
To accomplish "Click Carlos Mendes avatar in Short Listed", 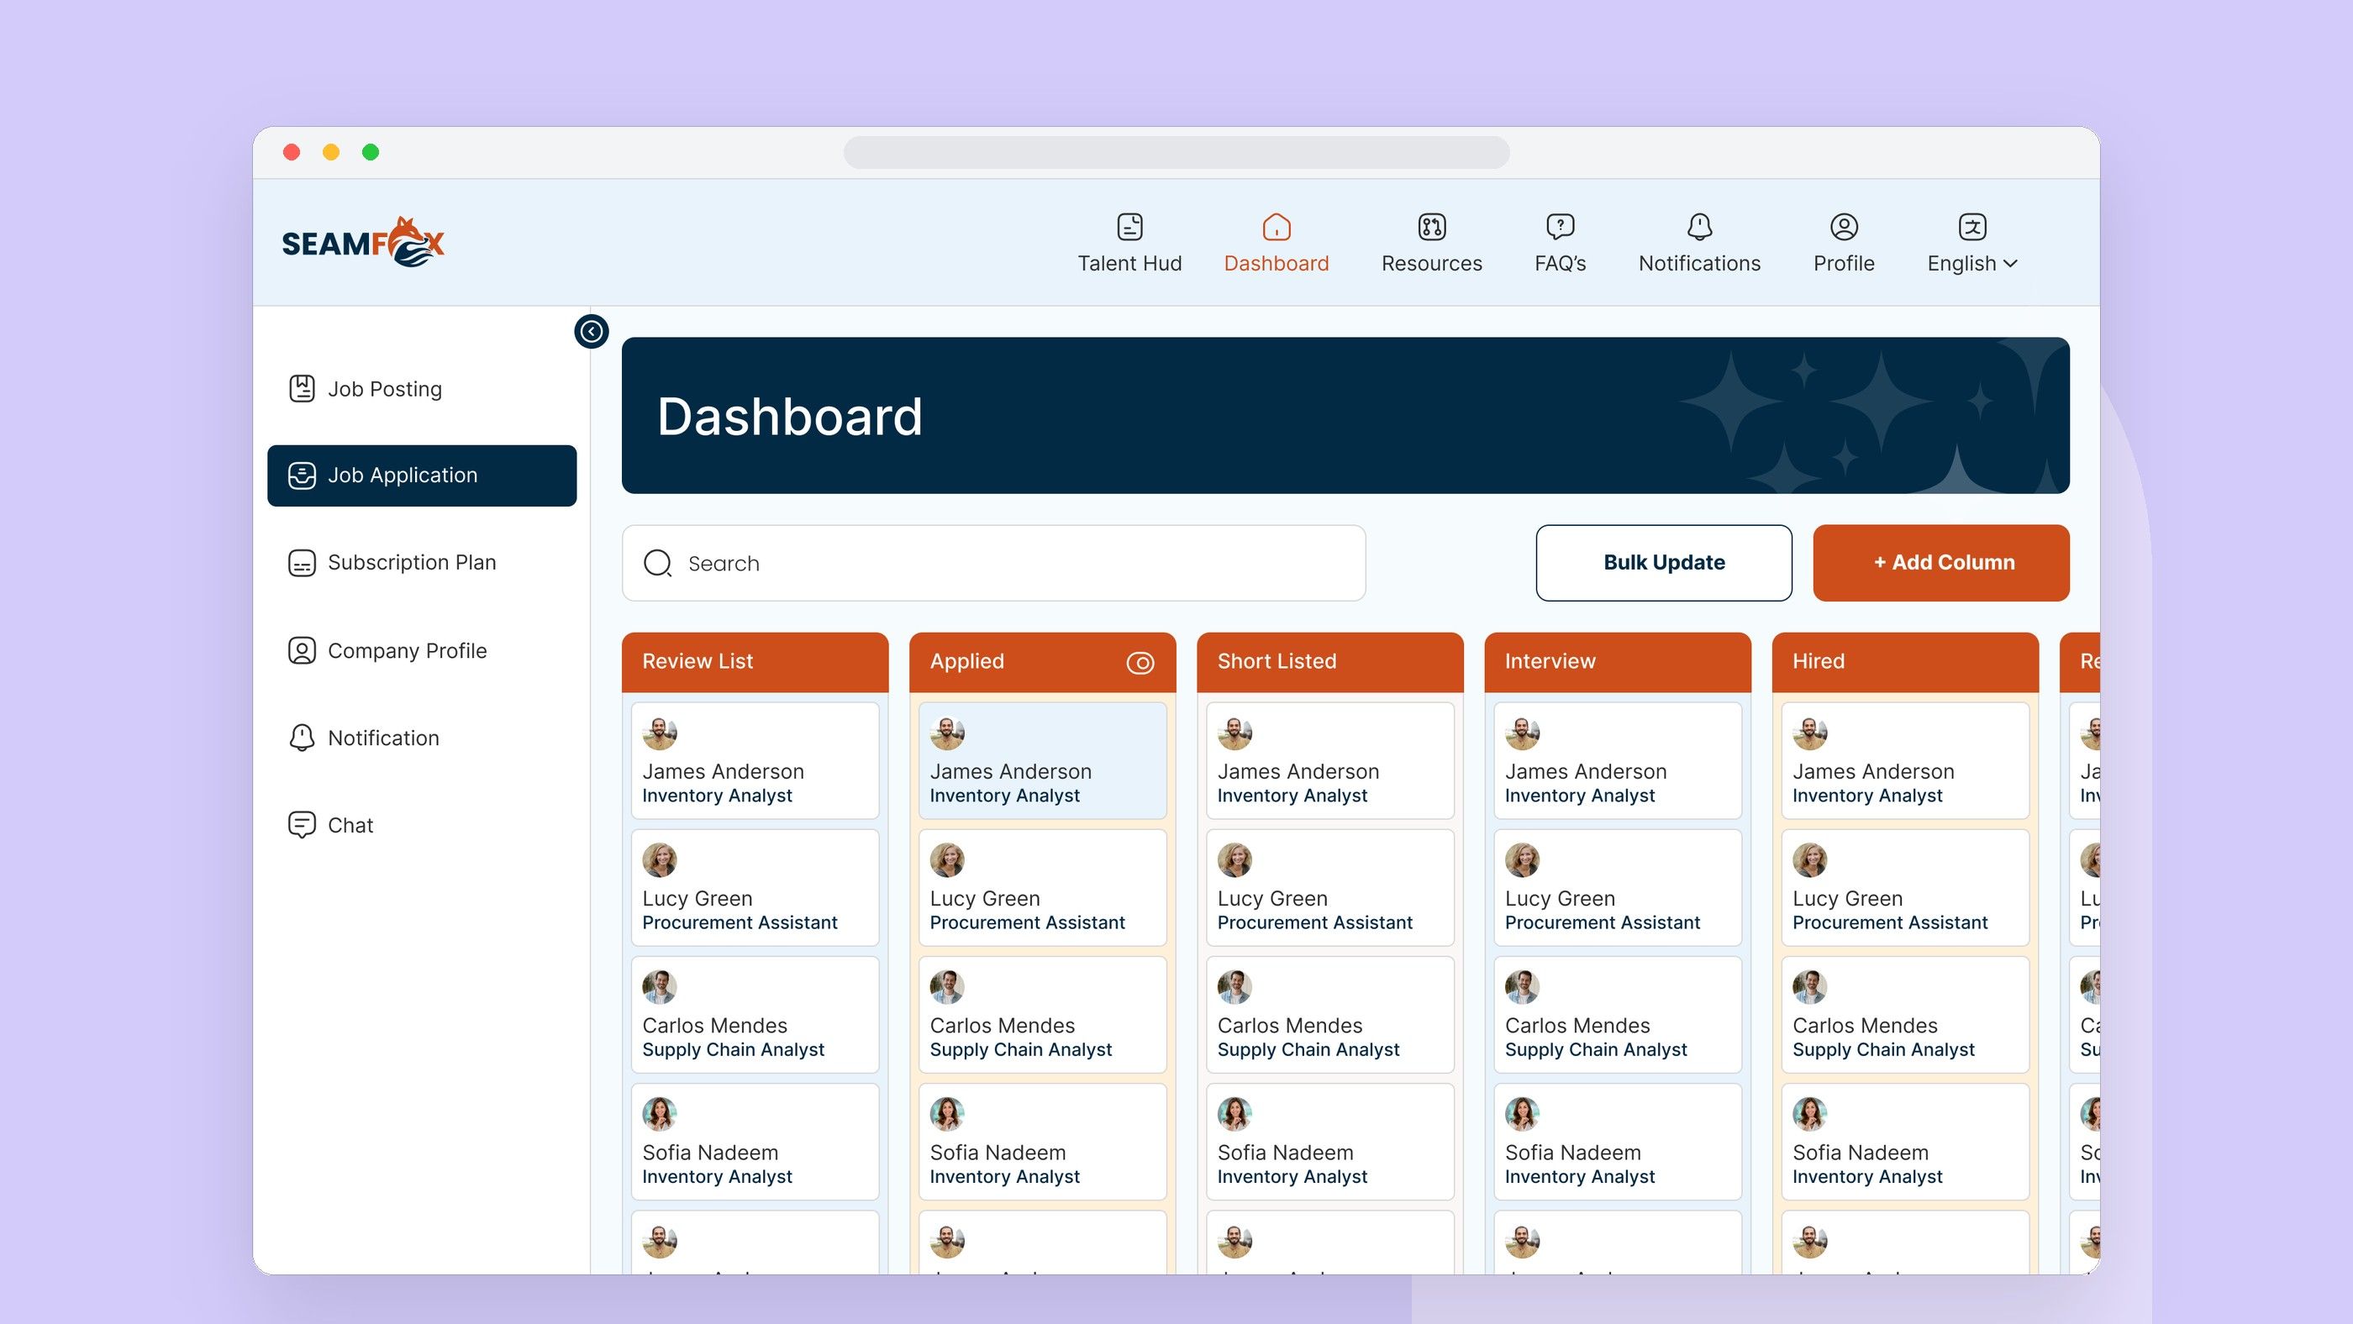I will click(x=1234, y=987).
